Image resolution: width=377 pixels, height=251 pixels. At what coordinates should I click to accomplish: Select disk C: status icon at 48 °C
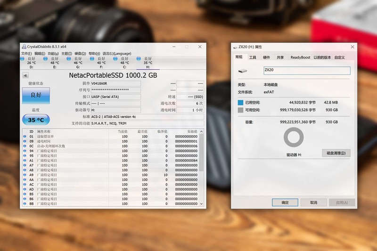coord(115,58)
